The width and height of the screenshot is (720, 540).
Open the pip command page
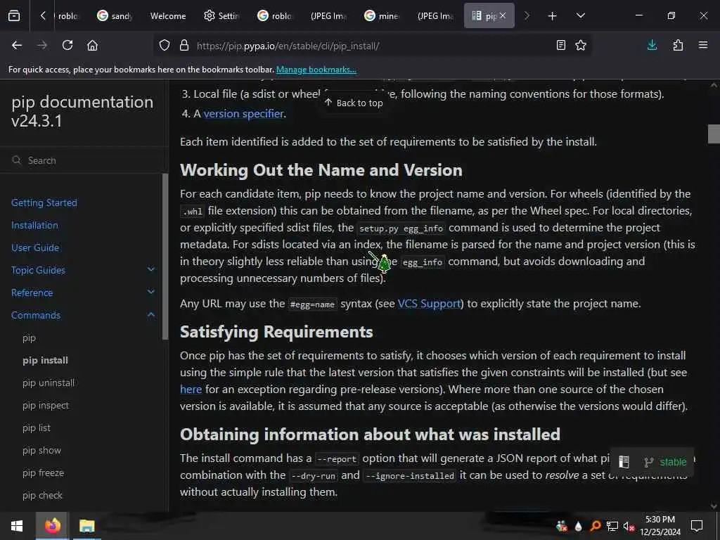[29, 338]
